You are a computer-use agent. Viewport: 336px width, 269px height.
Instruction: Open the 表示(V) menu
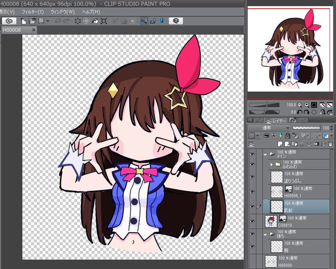(7, 12)
